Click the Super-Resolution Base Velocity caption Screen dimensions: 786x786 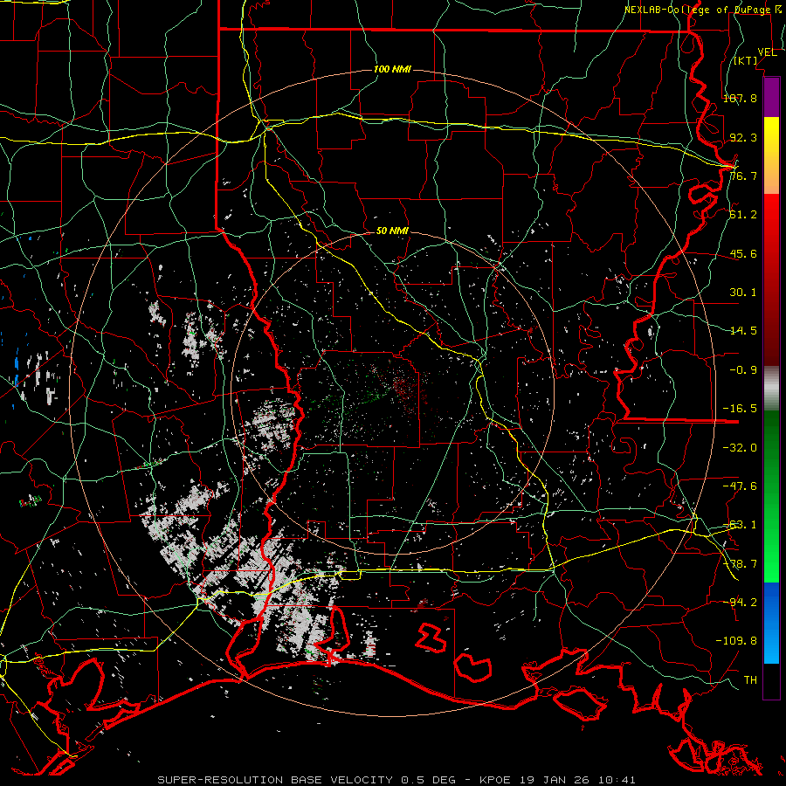click(x=396, y=780)
